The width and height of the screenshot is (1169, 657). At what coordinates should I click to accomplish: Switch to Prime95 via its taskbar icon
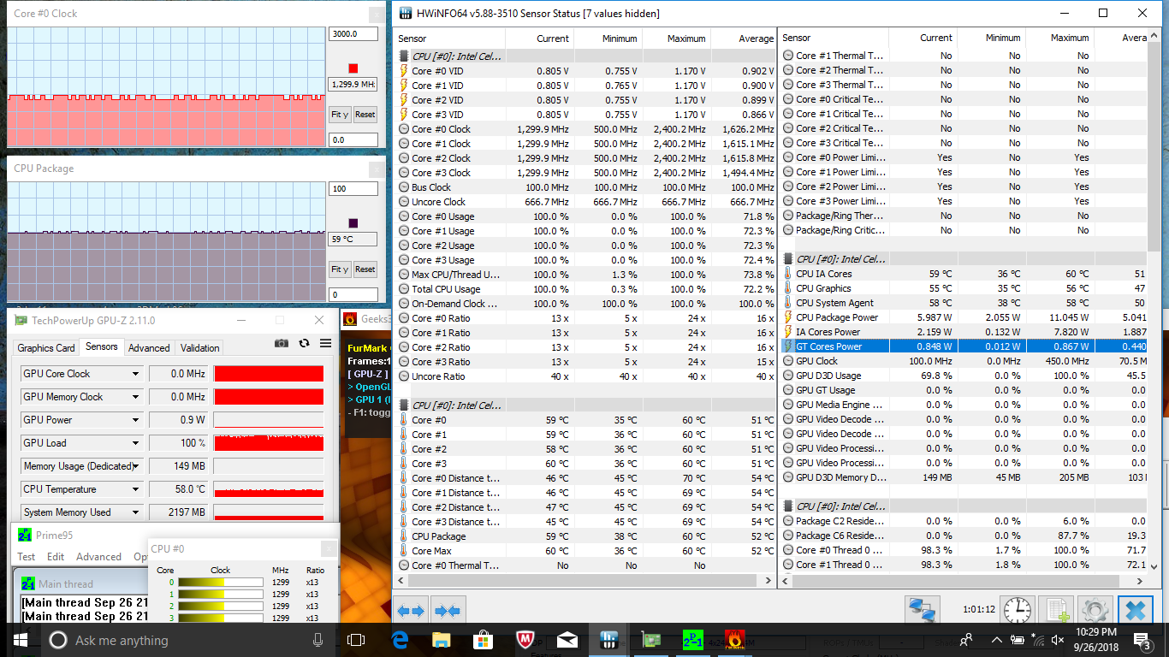pyautogui.click(x=693, y=640)
